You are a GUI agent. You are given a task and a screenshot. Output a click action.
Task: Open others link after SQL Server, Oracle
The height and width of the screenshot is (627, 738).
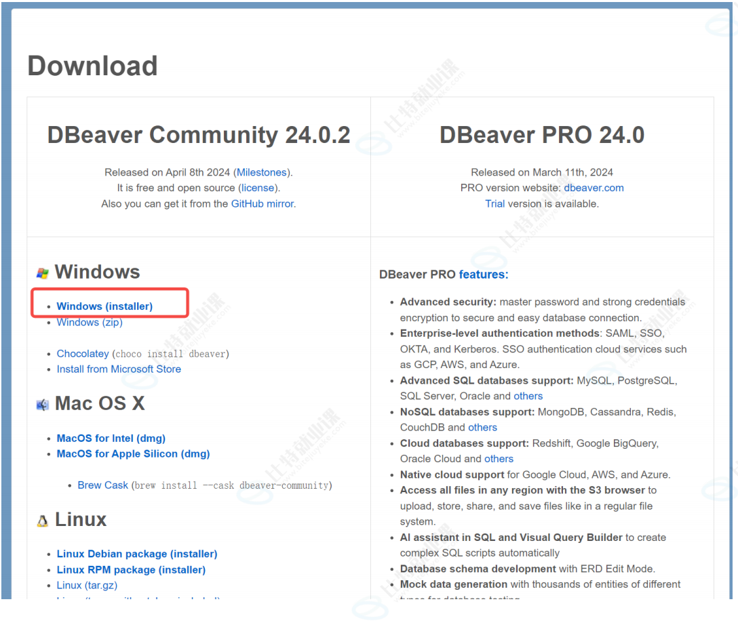pyautogui.click(x=528, y=396)
